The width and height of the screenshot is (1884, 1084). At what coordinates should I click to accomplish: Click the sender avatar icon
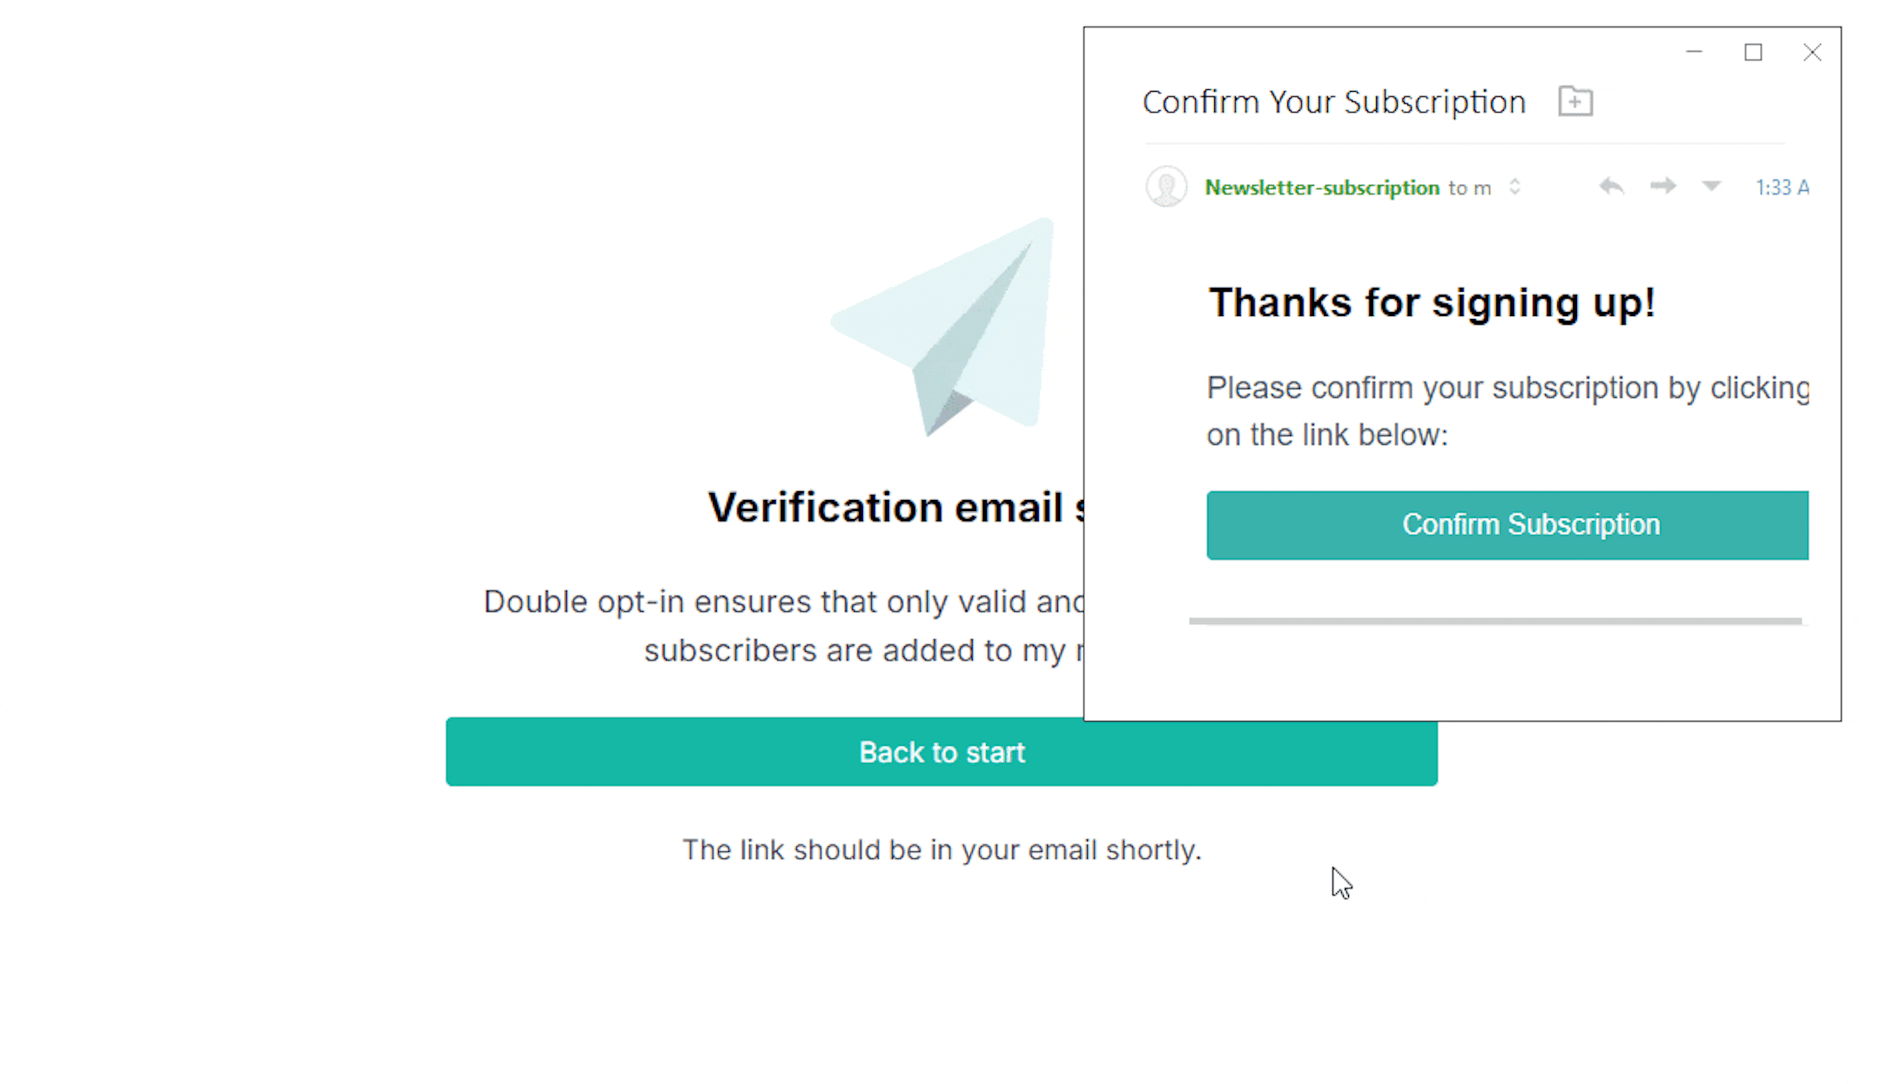pyautogui.click(x=1166, y=186)
